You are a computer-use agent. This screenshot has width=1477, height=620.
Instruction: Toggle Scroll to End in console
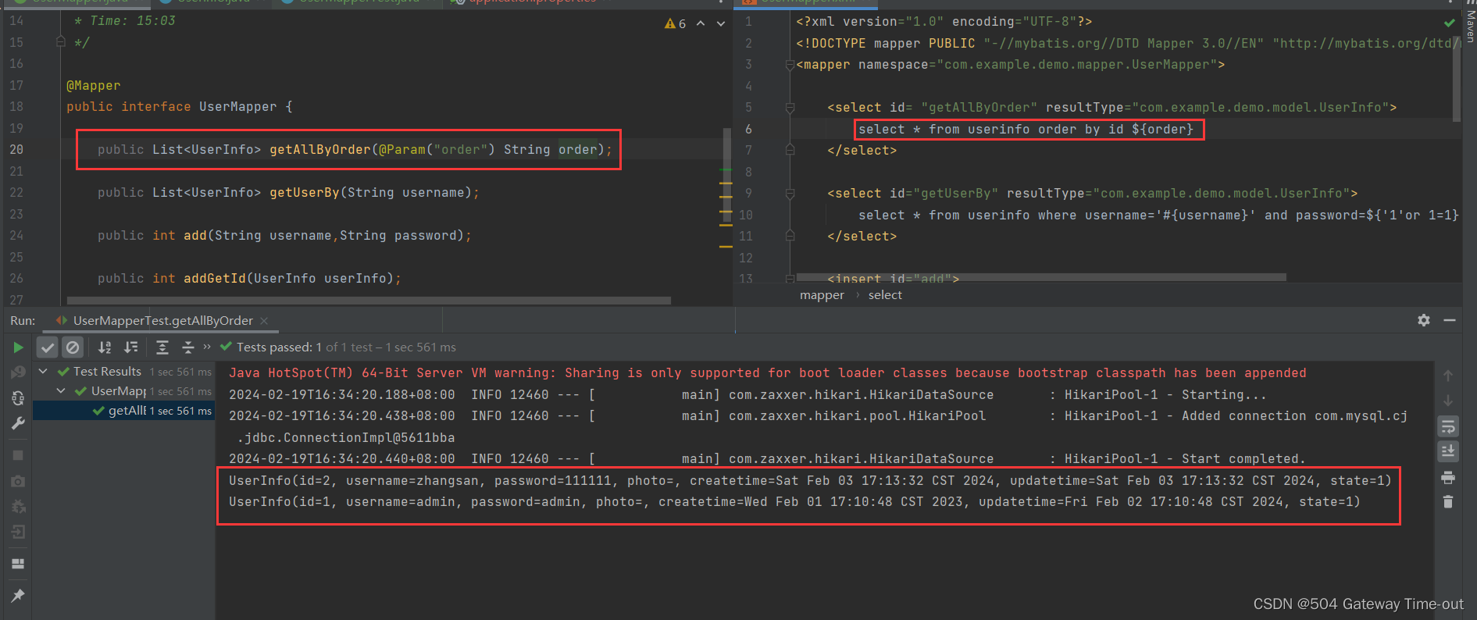point(1448,451)
